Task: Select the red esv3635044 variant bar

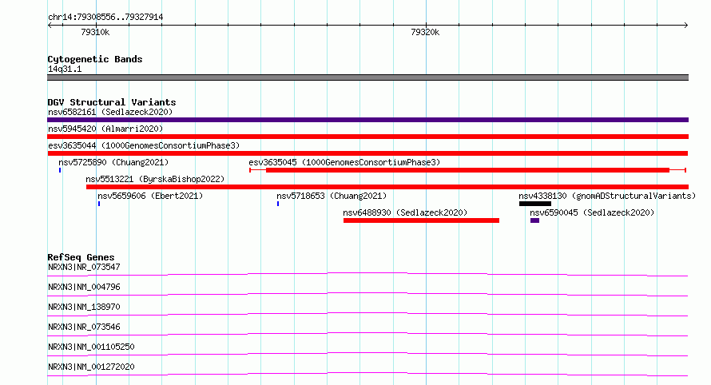Action: 367,153
